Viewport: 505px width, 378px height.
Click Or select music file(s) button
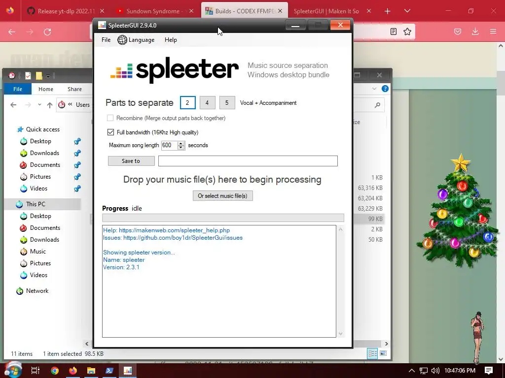[x=222, y=196]
